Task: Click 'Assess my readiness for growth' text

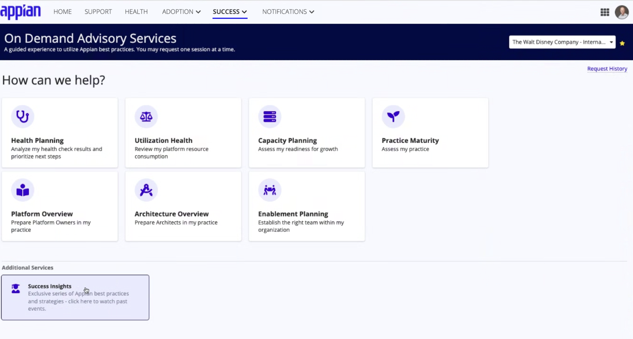Action: click(298, 149)
